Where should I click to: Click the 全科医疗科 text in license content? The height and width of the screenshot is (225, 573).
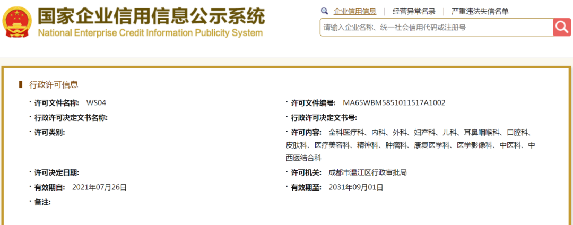pyautogui.click(x=346, y=132)
